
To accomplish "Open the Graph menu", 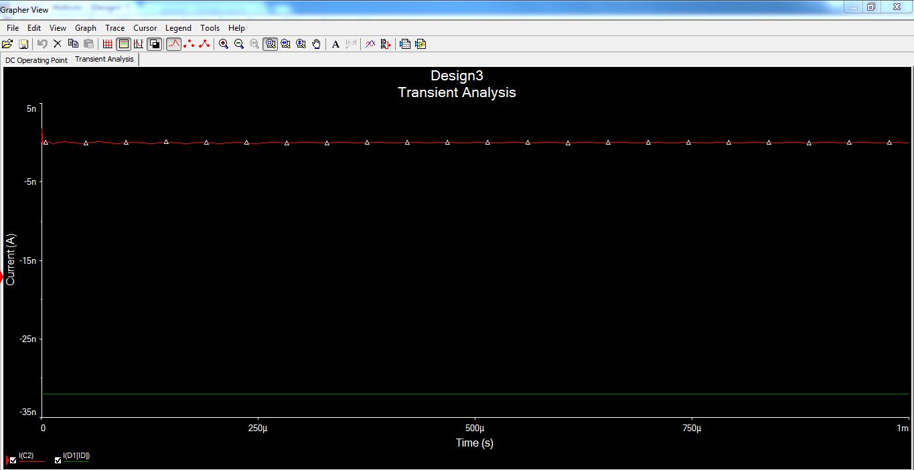I will click(x=86, y=28).
